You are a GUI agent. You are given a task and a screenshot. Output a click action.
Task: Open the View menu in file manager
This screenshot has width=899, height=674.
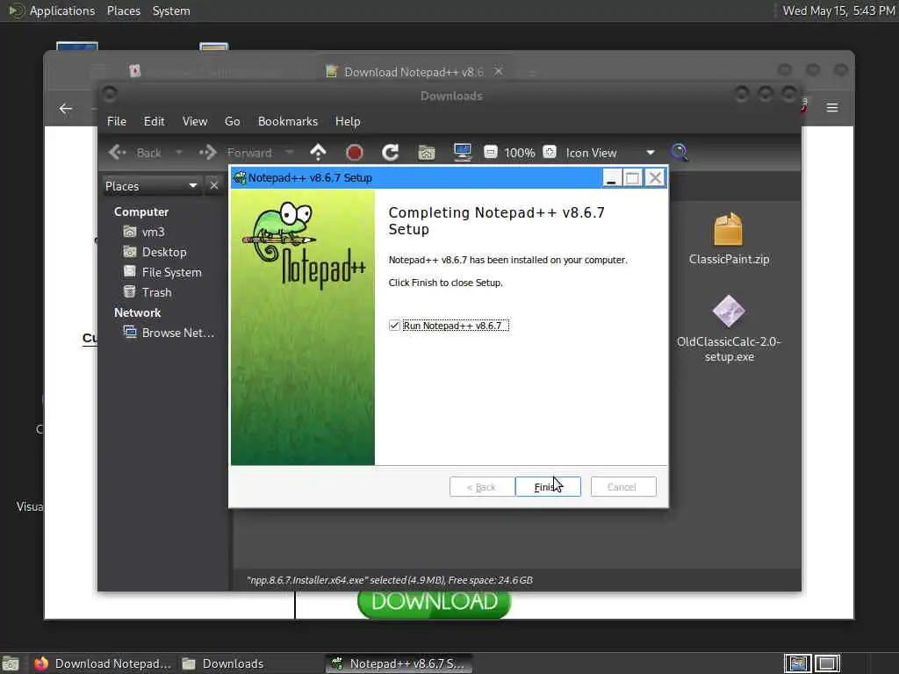tap(195, 121)
